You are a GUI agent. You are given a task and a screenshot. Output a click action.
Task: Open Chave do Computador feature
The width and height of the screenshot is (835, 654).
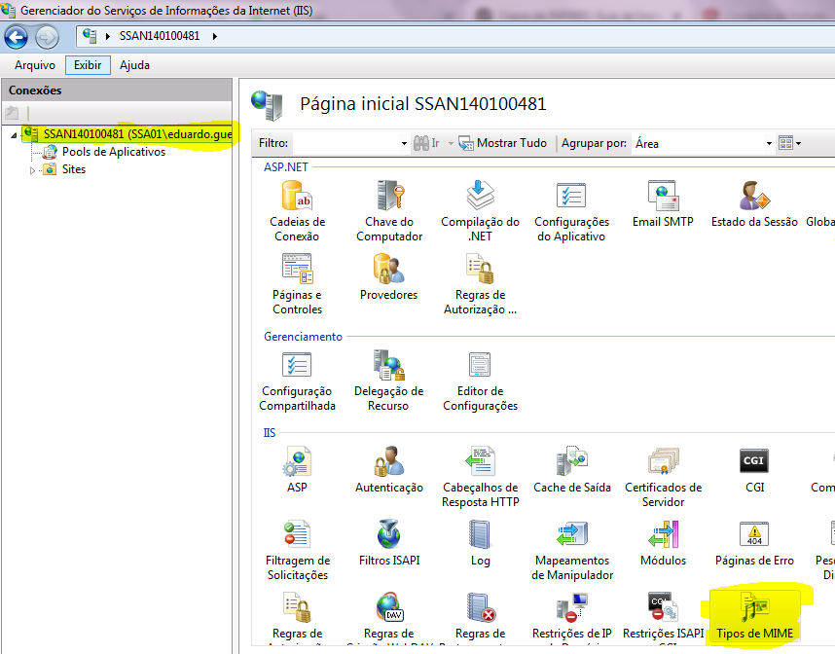click(388, 211)
